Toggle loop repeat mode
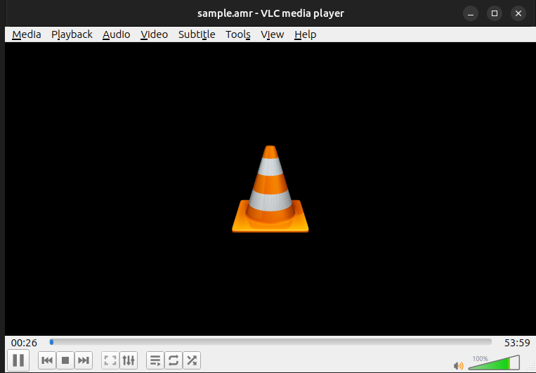 click(x=174, y=360)
